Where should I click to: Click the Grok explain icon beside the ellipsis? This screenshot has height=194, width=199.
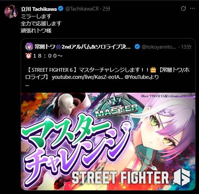click(183, 9)
